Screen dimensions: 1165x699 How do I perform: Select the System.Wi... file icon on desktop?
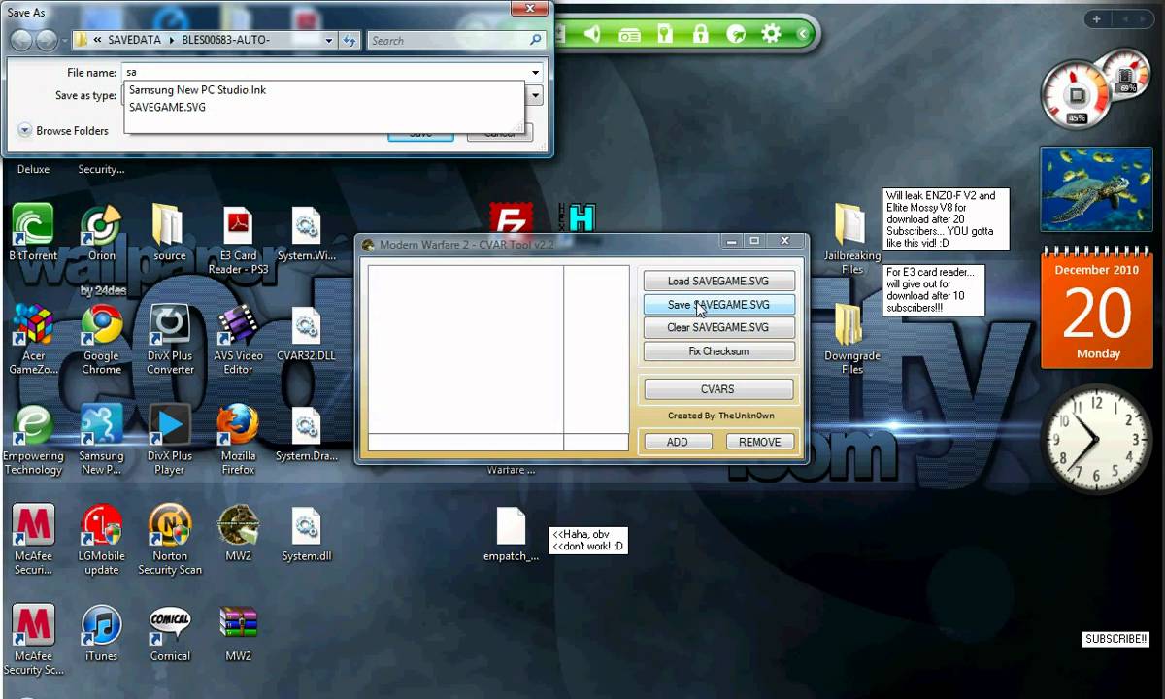(x=306, y=233)
